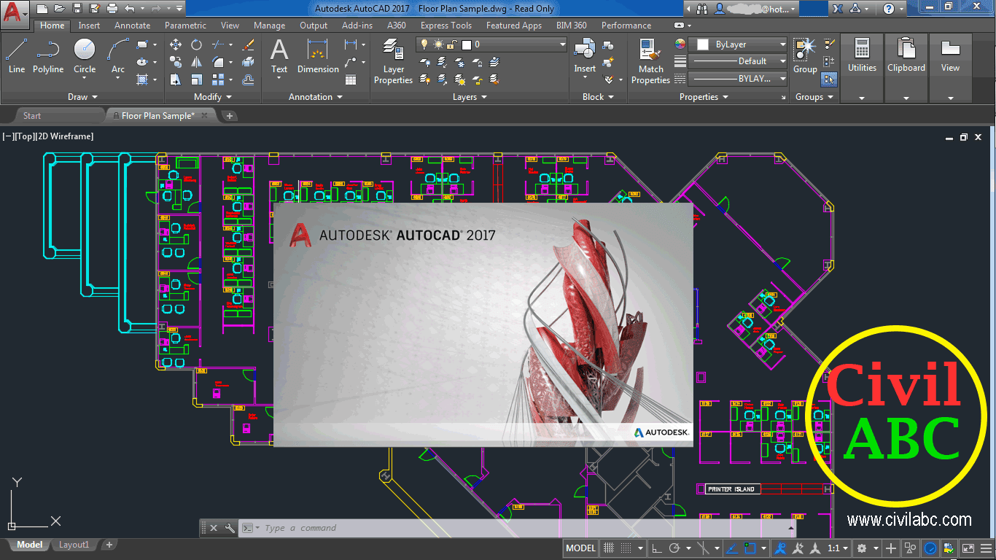Expand the Annotation panel
Viewport: 996px width, 560px height.
tap(315, 97)
